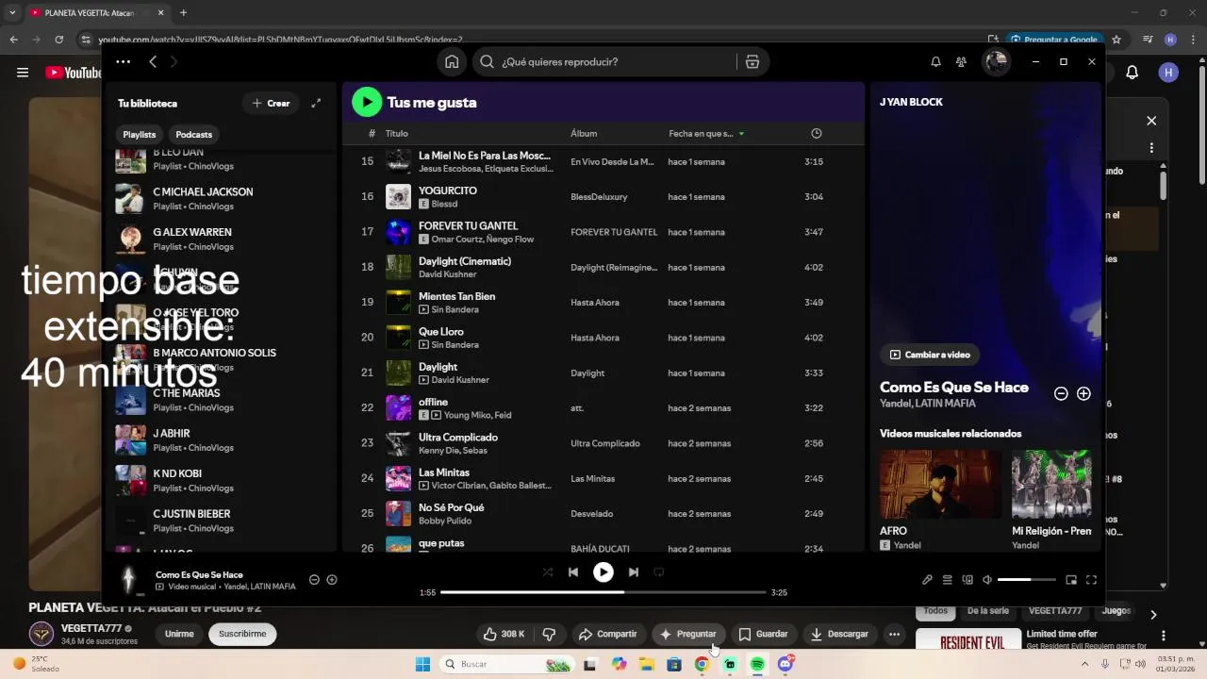
Task: Open Crear button in library
Action: pos(271,103)
